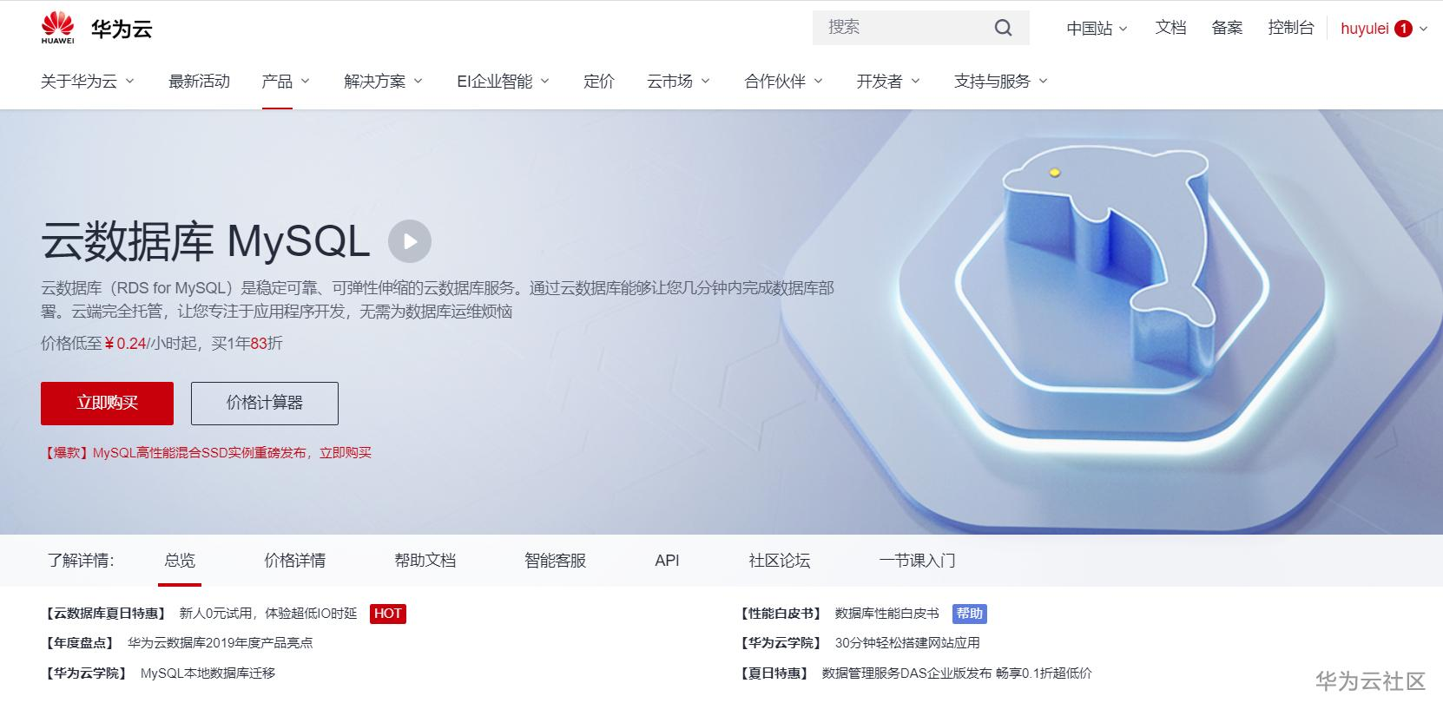The width and height of the screenshot is (1443, 716).
Task: Open the 备案 link in header
Action: (1227, 28)
